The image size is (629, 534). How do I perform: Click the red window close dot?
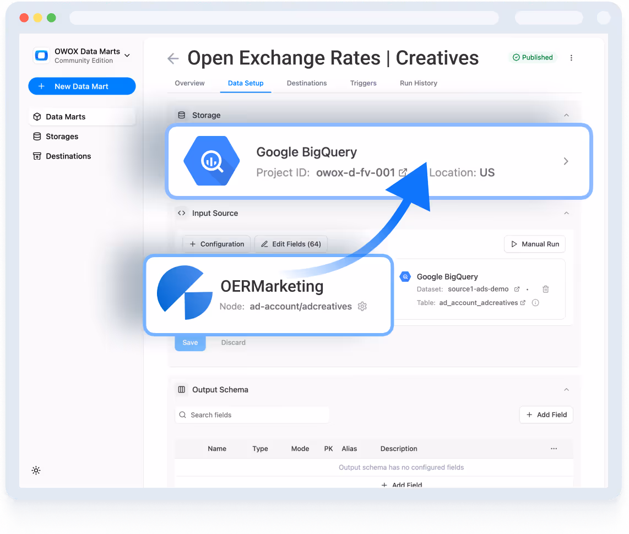[24, 18]
